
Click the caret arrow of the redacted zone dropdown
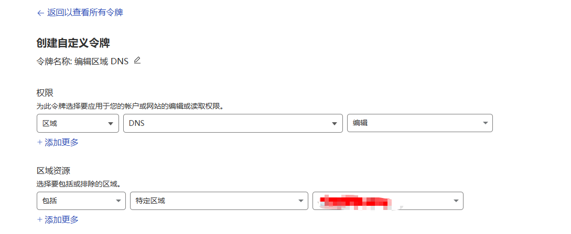click(456, 201)
